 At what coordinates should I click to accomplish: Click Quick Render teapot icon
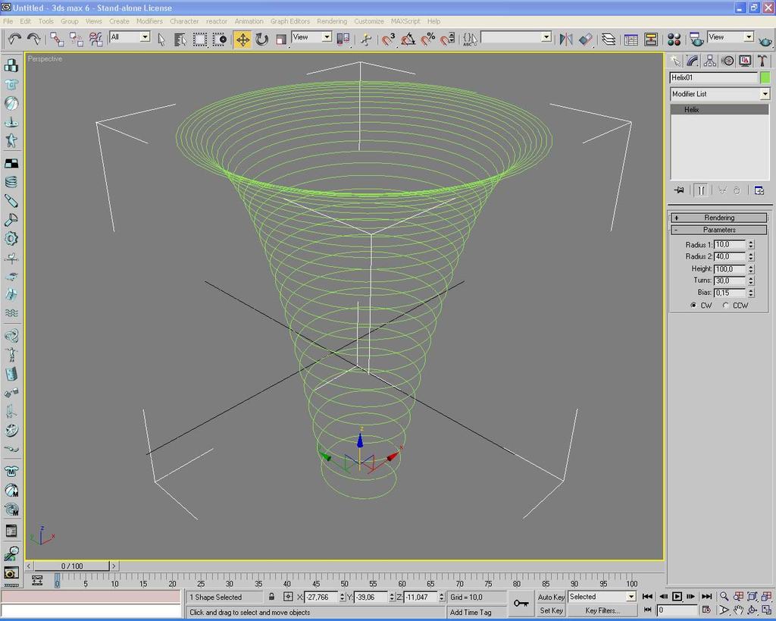[765, 41]
